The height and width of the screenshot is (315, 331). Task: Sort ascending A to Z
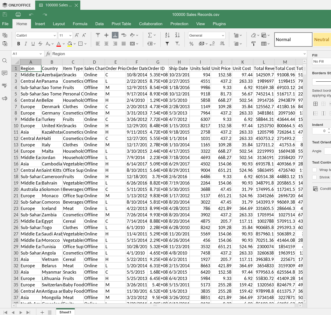tap(167, 35)
